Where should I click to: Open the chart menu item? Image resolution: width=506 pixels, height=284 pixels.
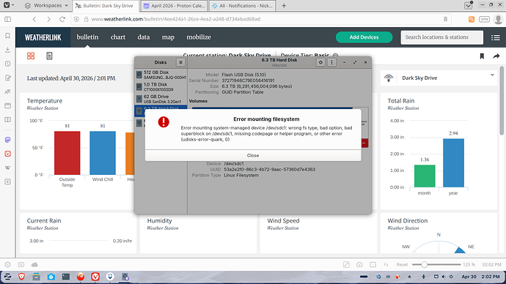118,37
